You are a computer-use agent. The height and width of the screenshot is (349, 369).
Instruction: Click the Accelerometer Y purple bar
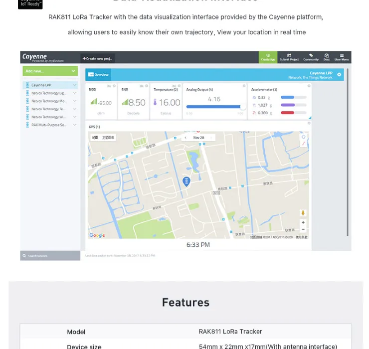click(x=288, y=105)
